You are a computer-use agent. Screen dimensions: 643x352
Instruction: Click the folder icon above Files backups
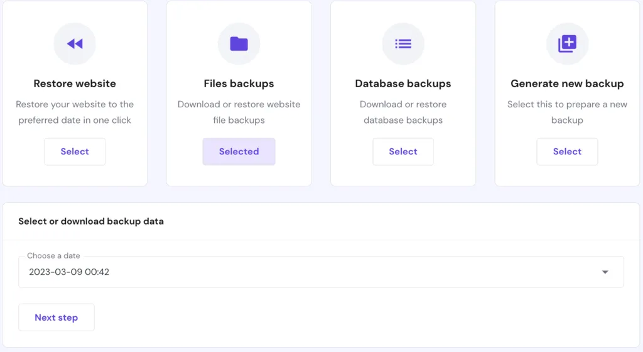pyautogui.click(x=239, y=43)
